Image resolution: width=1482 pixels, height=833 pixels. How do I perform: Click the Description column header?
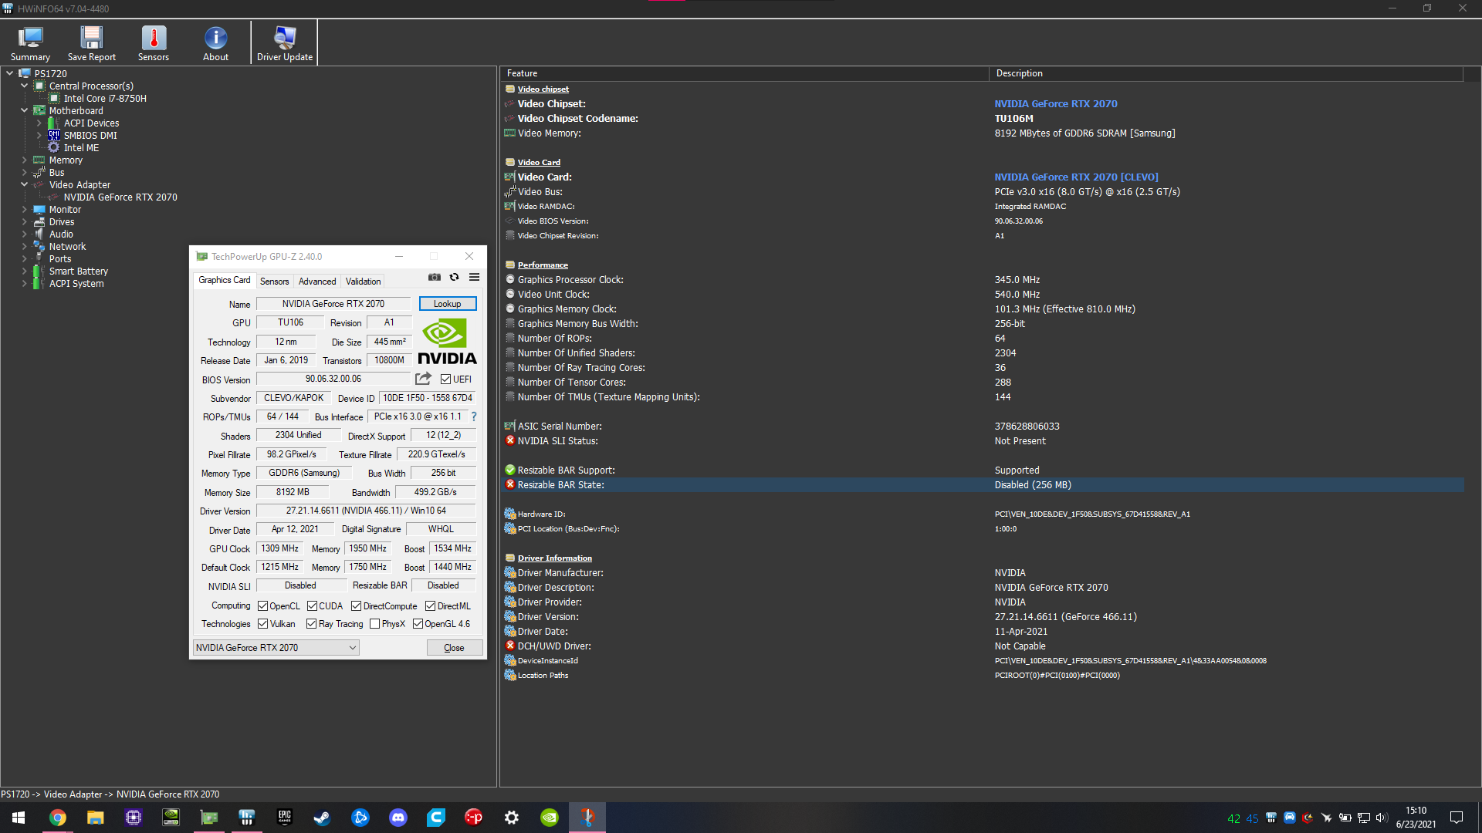click(x=1226, y=73)
